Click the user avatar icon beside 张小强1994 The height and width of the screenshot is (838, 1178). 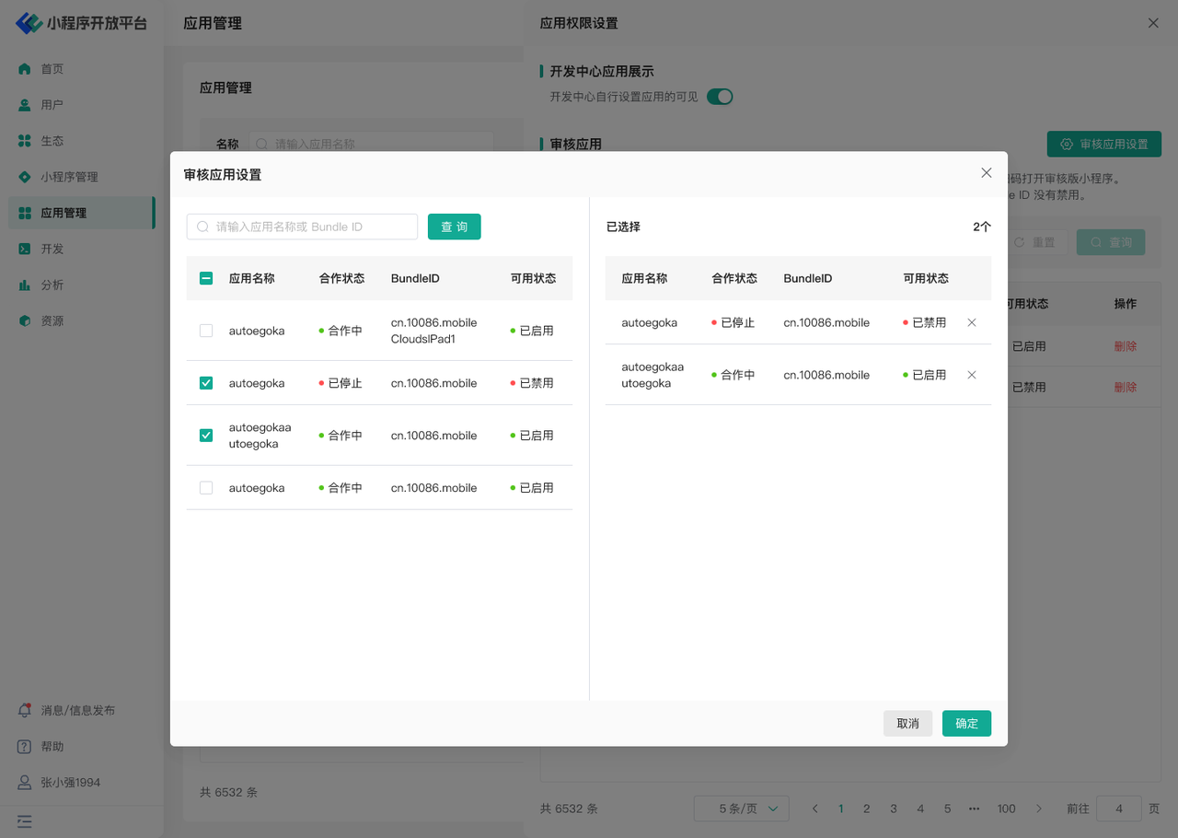coord(25,783)
